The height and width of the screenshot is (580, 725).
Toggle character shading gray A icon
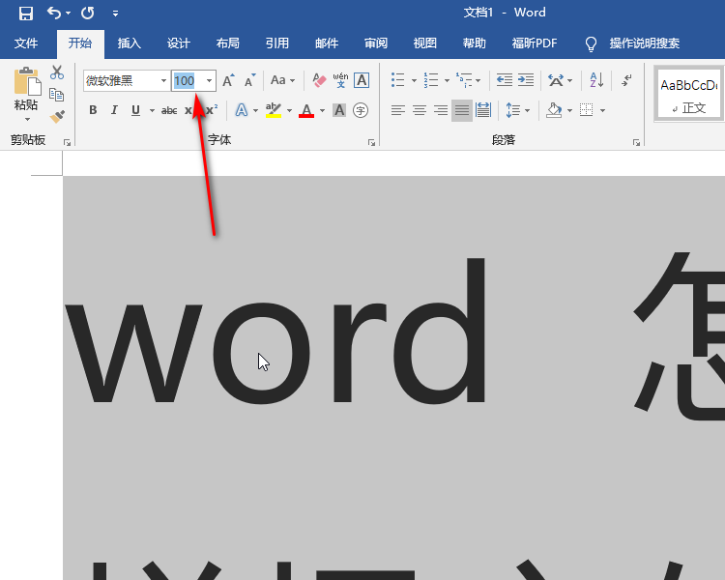coord(339,110)
